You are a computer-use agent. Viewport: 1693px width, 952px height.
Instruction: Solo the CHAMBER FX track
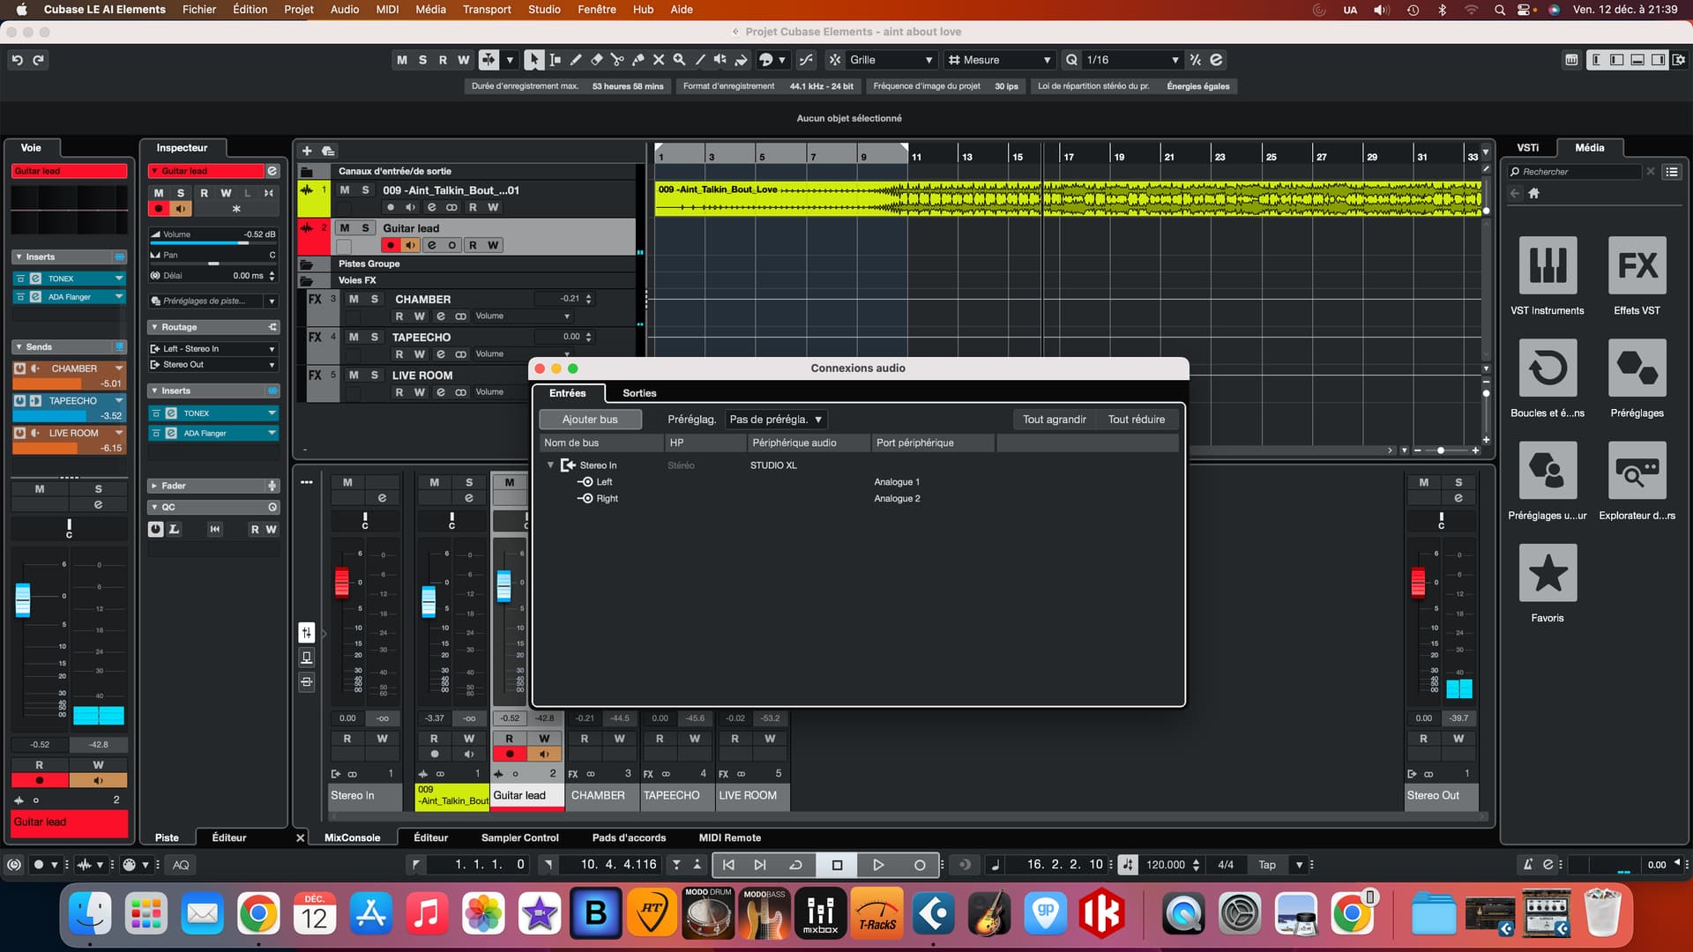(375, 300)
